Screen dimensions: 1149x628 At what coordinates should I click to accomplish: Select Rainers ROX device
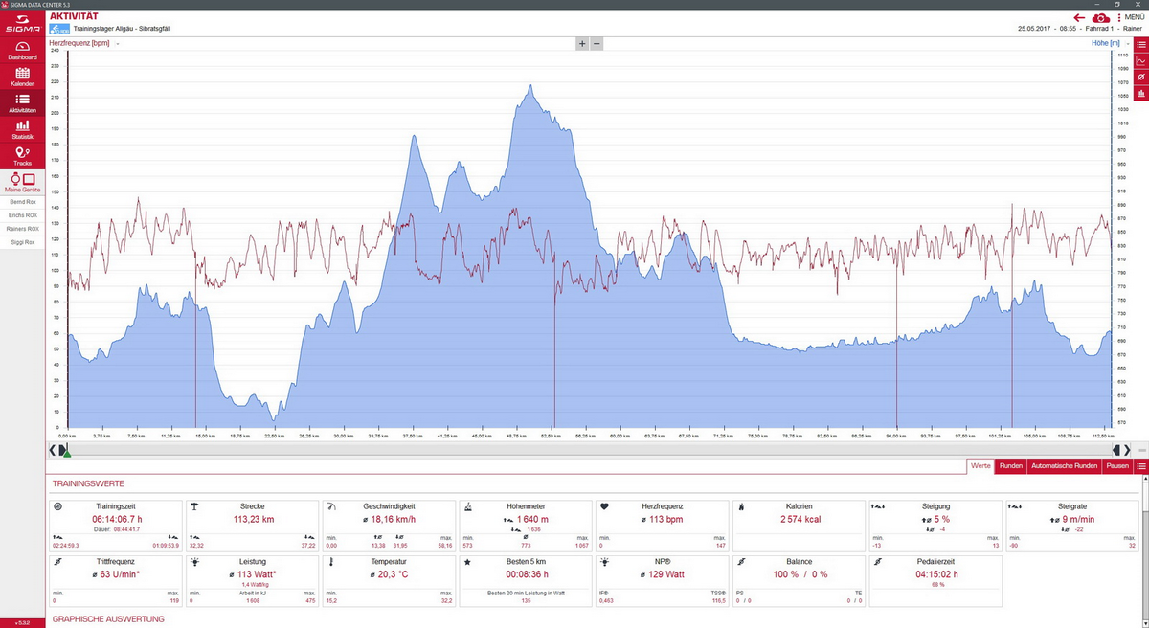pyautogui.click(x=22, y=229)
